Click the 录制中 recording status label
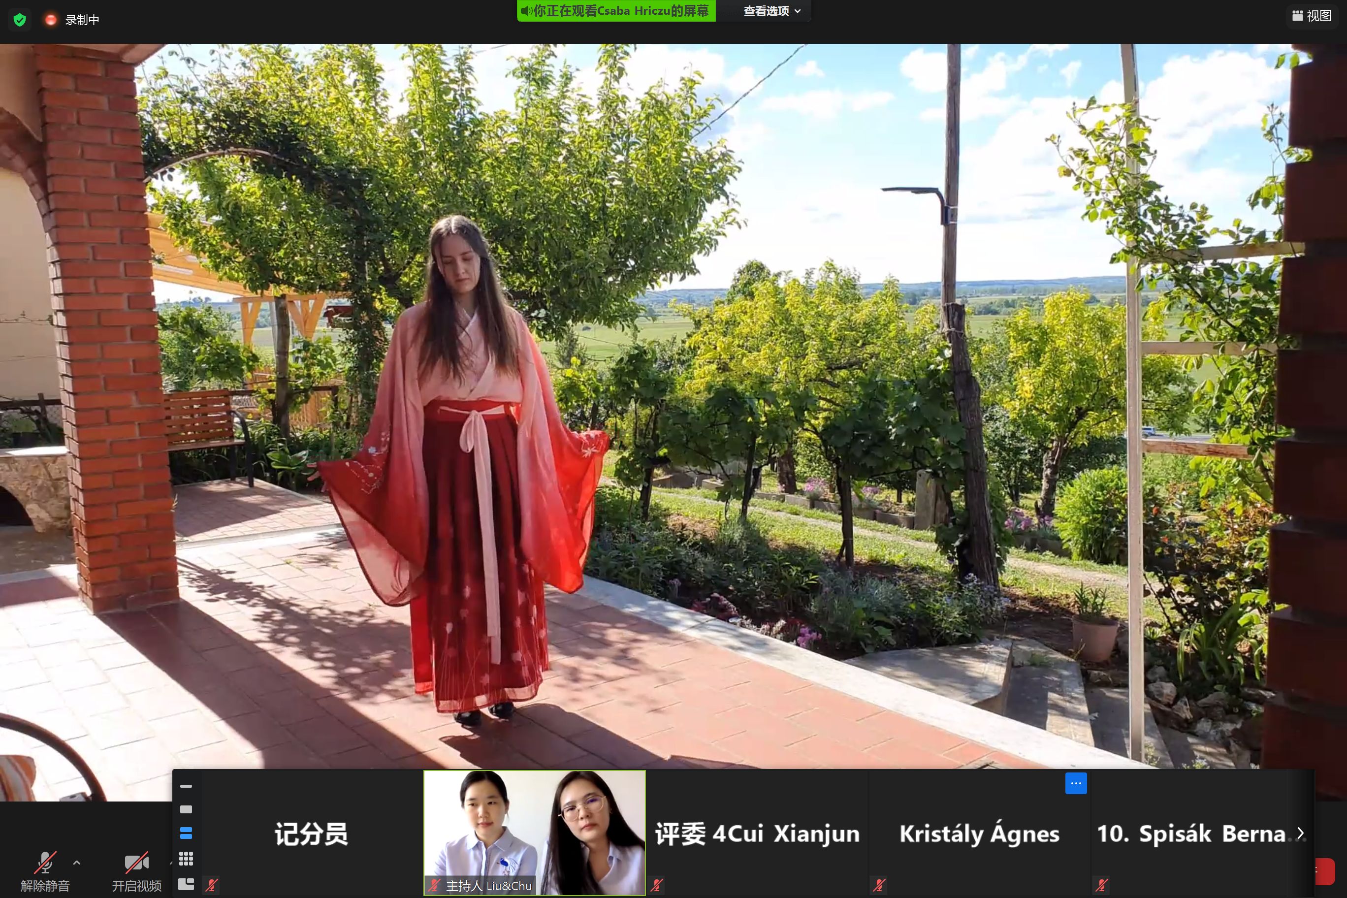 pyautogui.click(x=82, y=20)
